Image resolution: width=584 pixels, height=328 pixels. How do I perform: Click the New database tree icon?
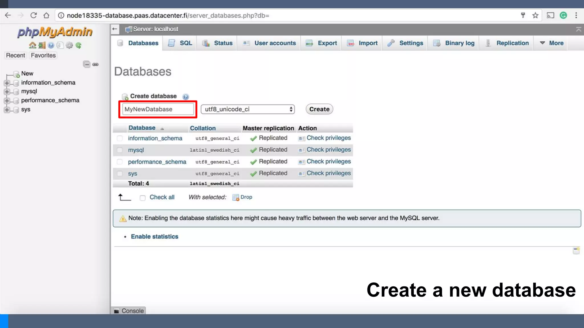(17, 74)
